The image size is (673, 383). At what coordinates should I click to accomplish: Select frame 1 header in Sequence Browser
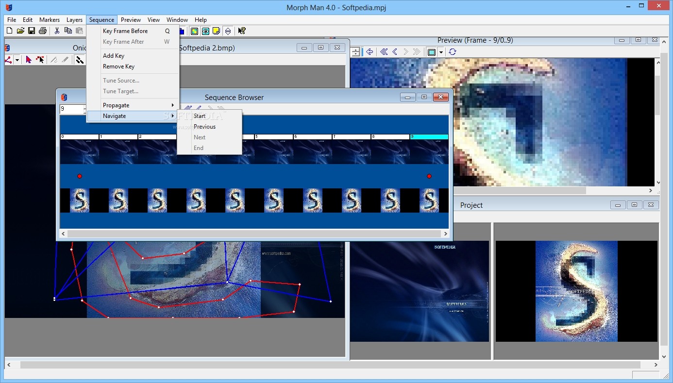(118, 137)
